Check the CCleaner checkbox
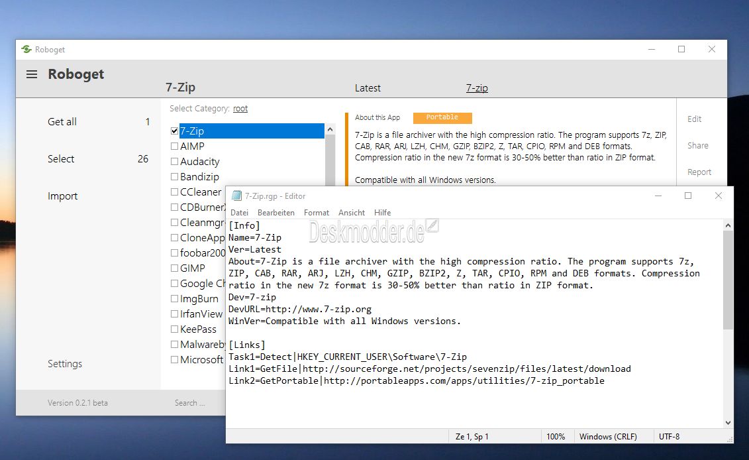749x460 pixels. 174,192
